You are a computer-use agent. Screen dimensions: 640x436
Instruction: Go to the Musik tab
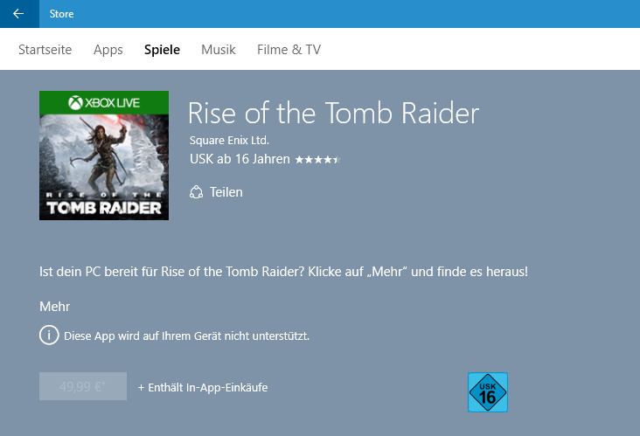click(219, 50)
